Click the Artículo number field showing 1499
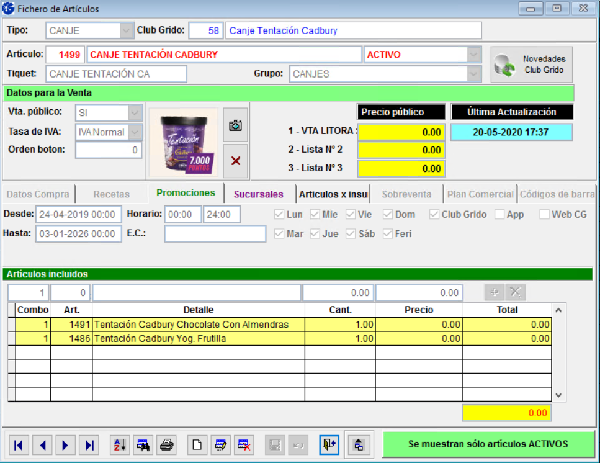Viewport: 600px width, 463px height. pos(65,55)
